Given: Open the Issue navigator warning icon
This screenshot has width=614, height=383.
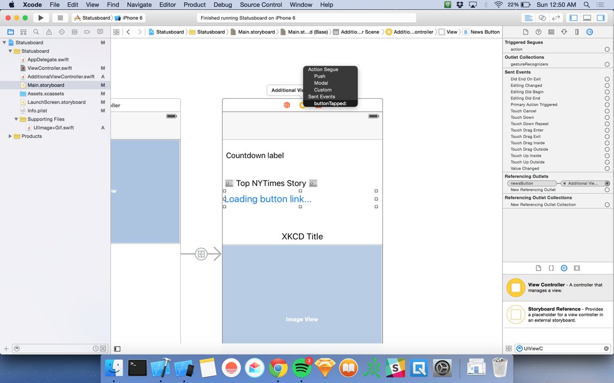Looking at the screenshot, I should [x=49, y=32].
